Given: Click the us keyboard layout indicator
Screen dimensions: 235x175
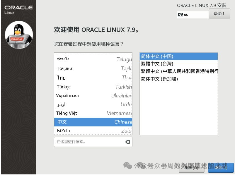Looking at the screenshot, I should 193,15.
